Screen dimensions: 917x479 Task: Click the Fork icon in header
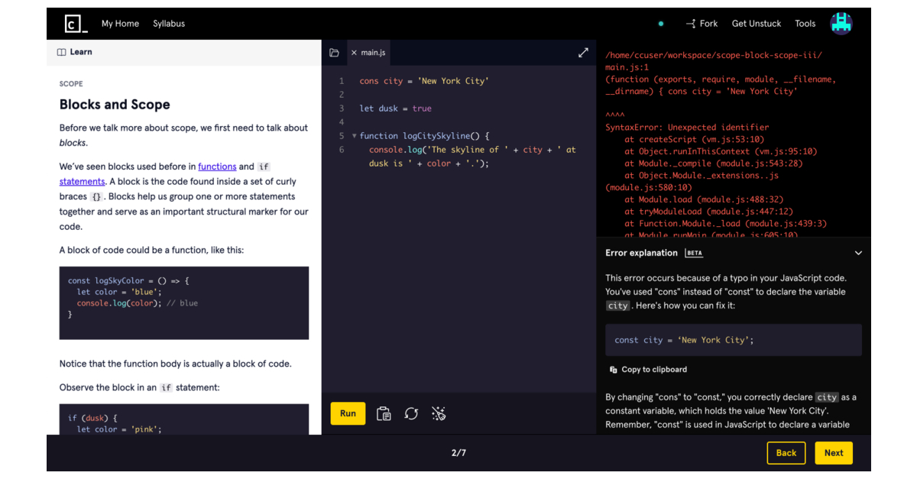pyautogui.click(x=691, y=24)
